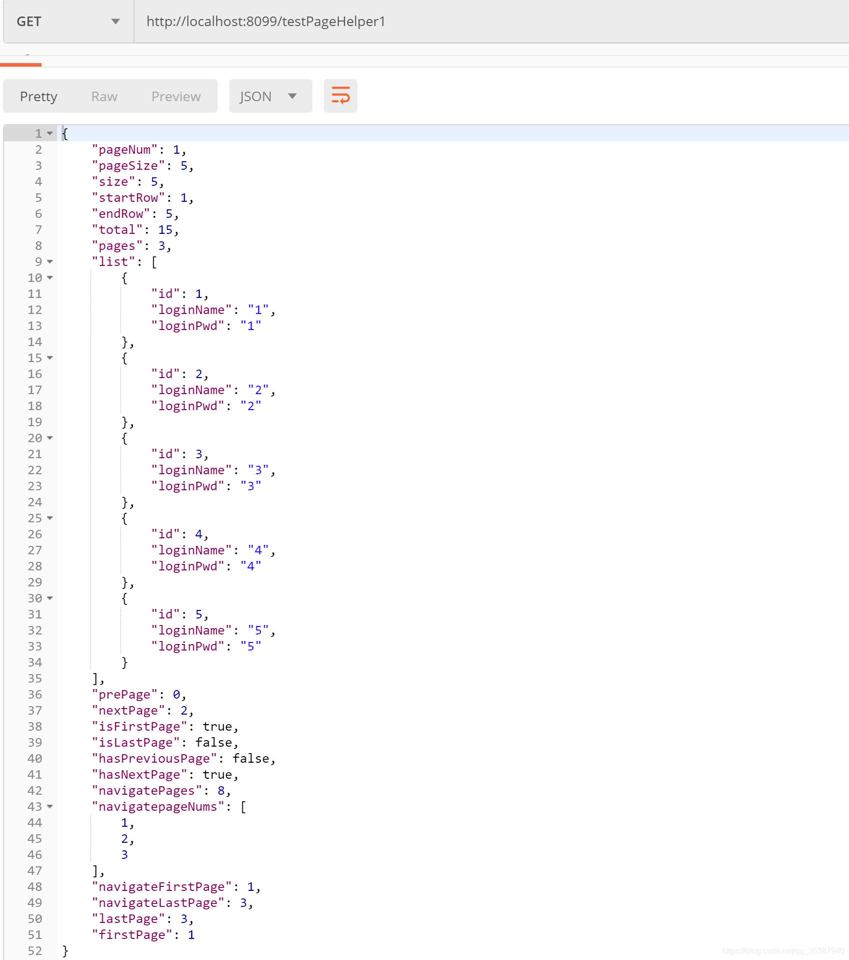This screenshot has height=960, width=849.
Task: Click the URL field containing testPageHelper1
Action: coord(265,21)
